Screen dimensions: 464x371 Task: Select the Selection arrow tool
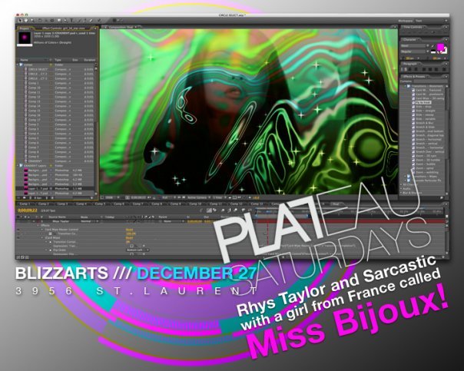pos(20,21)
